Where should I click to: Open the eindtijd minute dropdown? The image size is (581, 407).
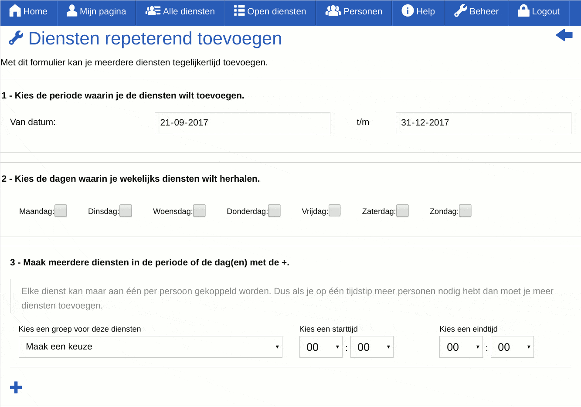tap(512, 346)
